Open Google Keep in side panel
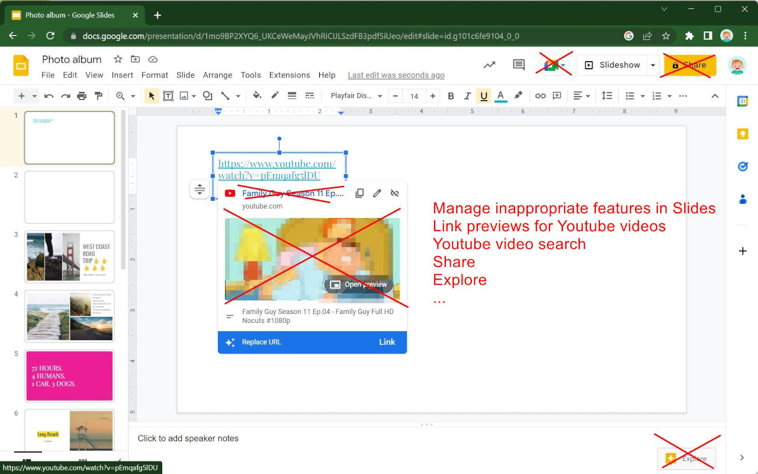 point(743,134)
